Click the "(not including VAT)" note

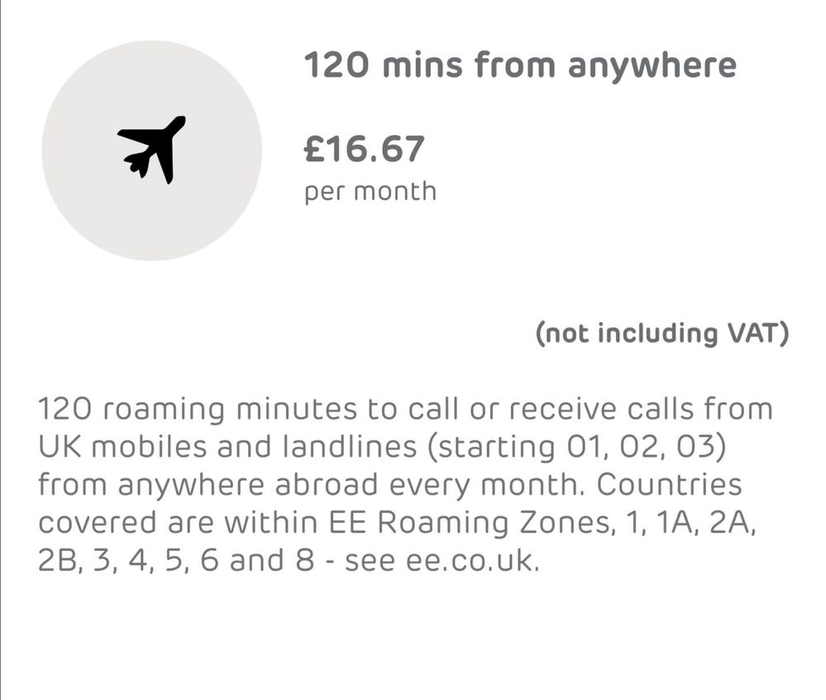(x=662, y=333)
